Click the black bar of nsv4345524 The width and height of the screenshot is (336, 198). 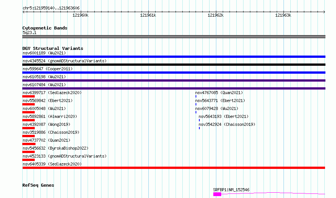click(x=174, y=65)
